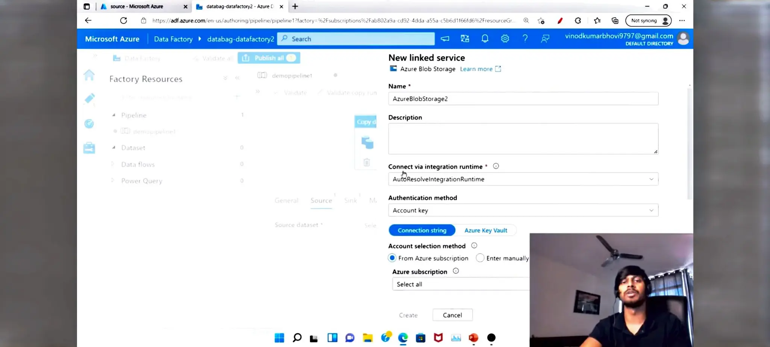
Task: Open File Explorer from taskbar
Action: (x=368, y=338)
